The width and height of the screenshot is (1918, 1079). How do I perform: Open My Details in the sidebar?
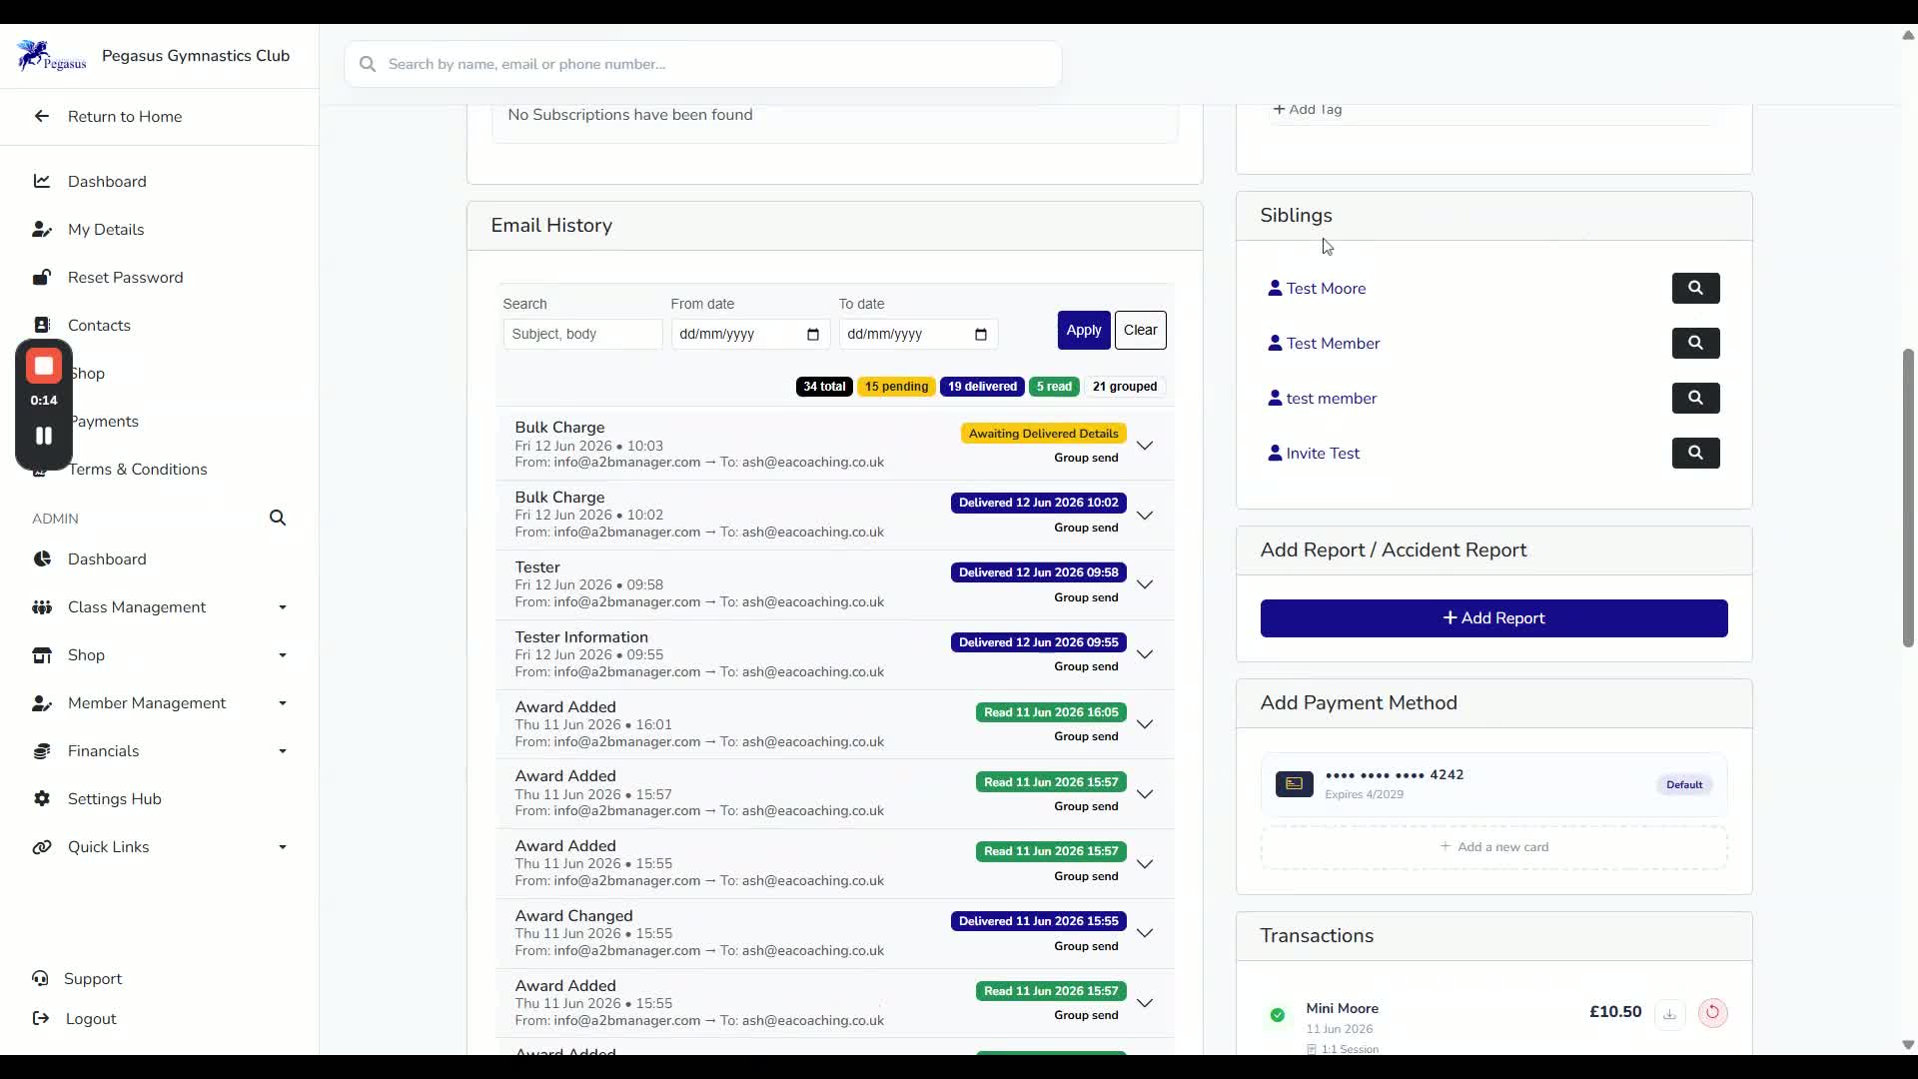pos(106,230)
